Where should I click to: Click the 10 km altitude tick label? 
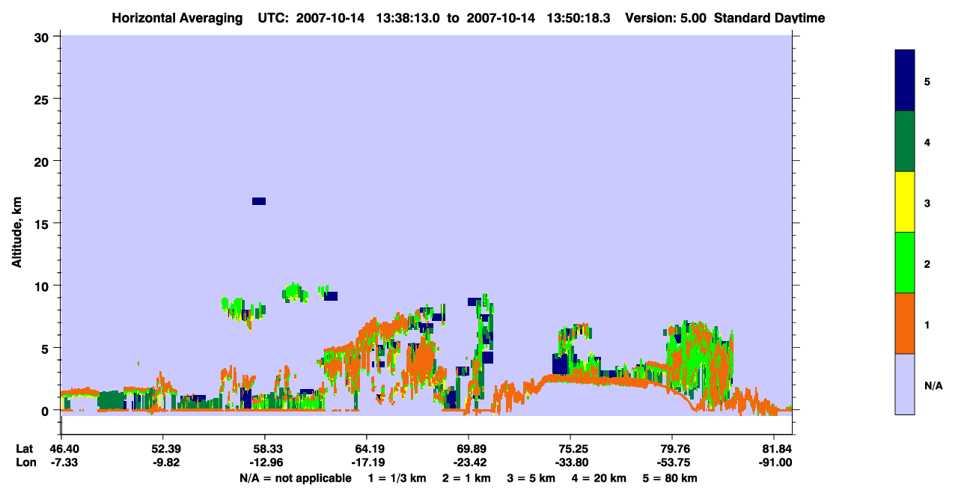[43, 286]
